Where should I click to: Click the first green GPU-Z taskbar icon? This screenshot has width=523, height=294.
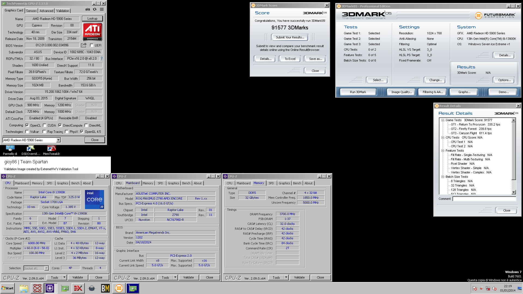point(65,288)
